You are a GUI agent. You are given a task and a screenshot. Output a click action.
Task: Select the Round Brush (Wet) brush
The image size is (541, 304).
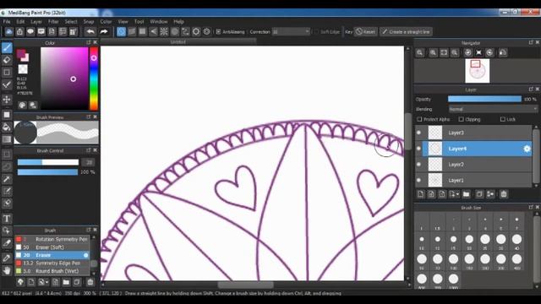[x=52, y=271]
